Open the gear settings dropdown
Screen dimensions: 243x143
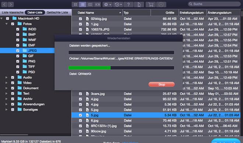[108, 4]
